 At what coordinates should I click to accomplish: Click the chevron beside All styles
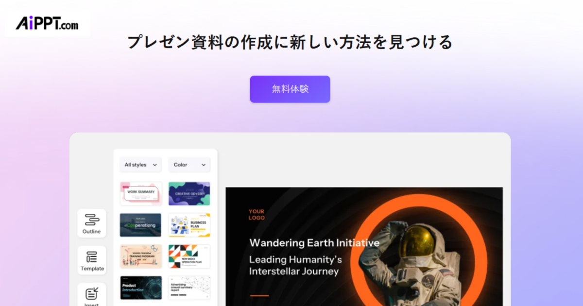(x=154, y=165)
